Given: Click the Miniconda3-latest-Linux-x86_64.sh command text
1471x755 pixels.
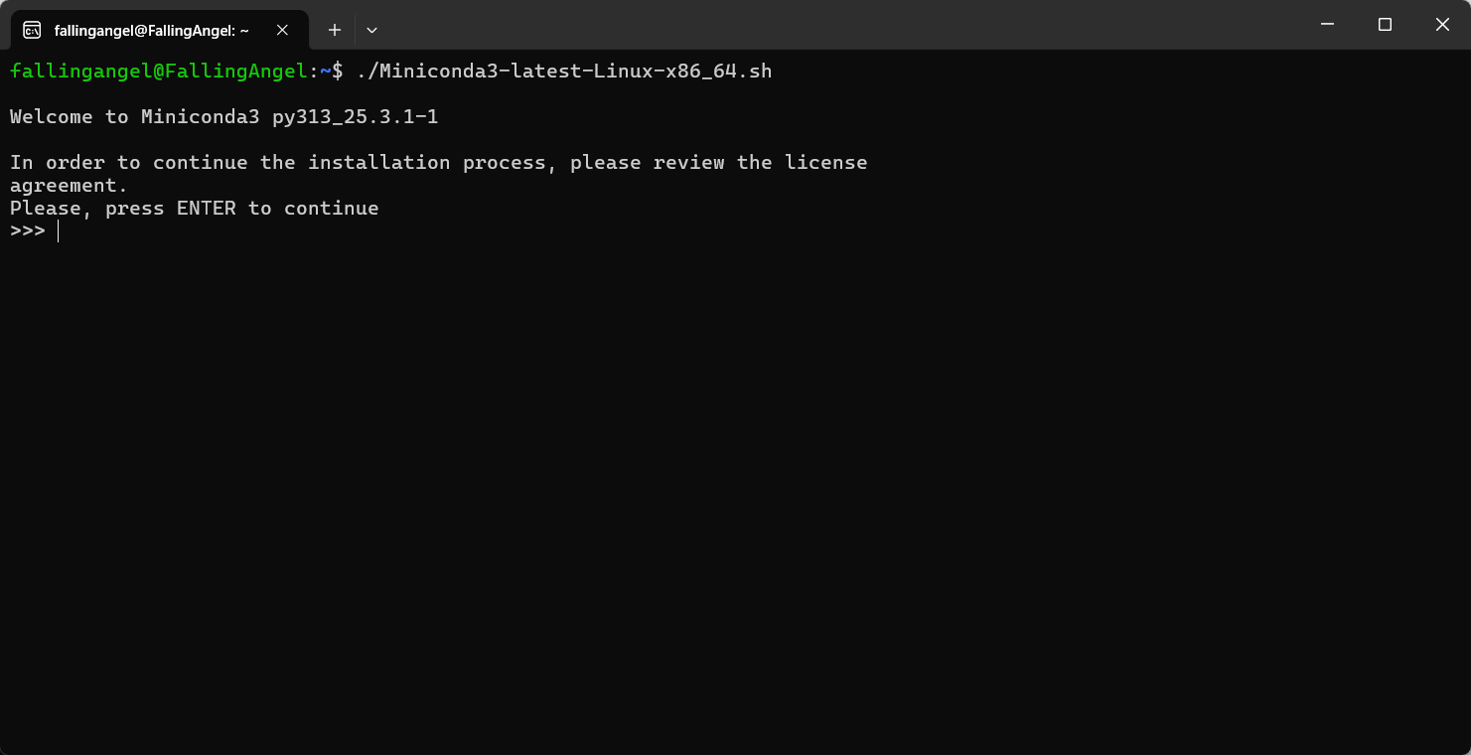Looking at the screenshot, I should tap(564, 72).
